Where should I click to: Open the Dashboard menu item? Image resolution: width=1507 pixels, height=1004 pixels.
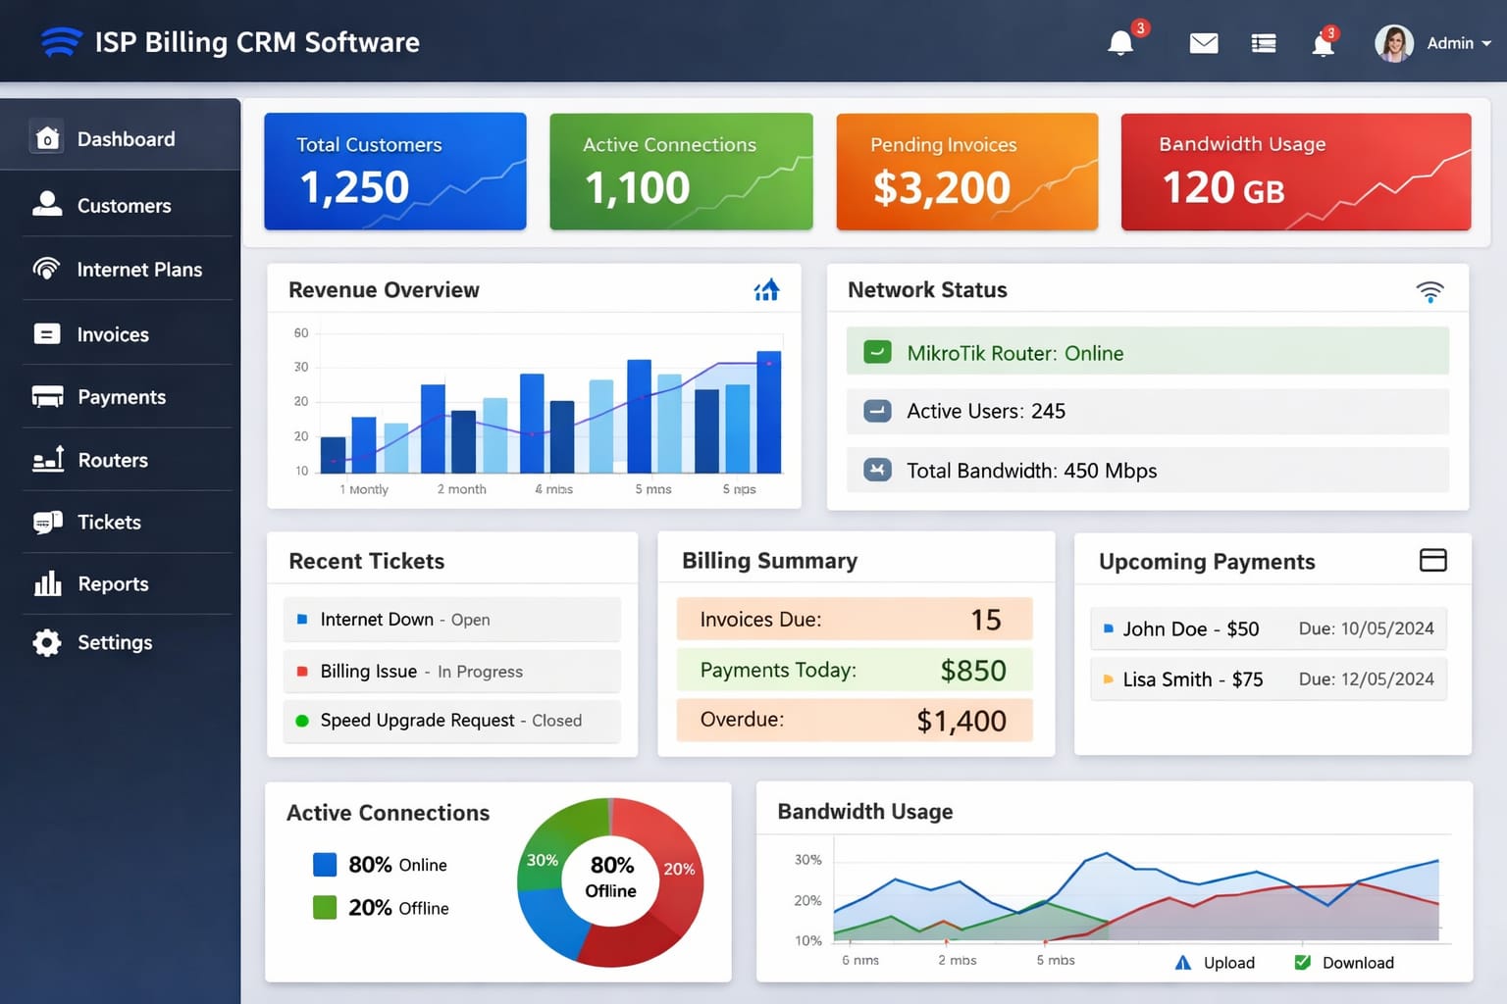click(x=121, y=138)
